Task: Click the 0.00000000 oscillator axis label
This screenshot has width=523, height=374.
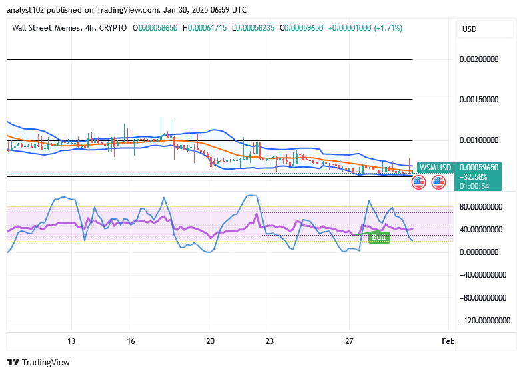Action: click(x=479, y=252)
